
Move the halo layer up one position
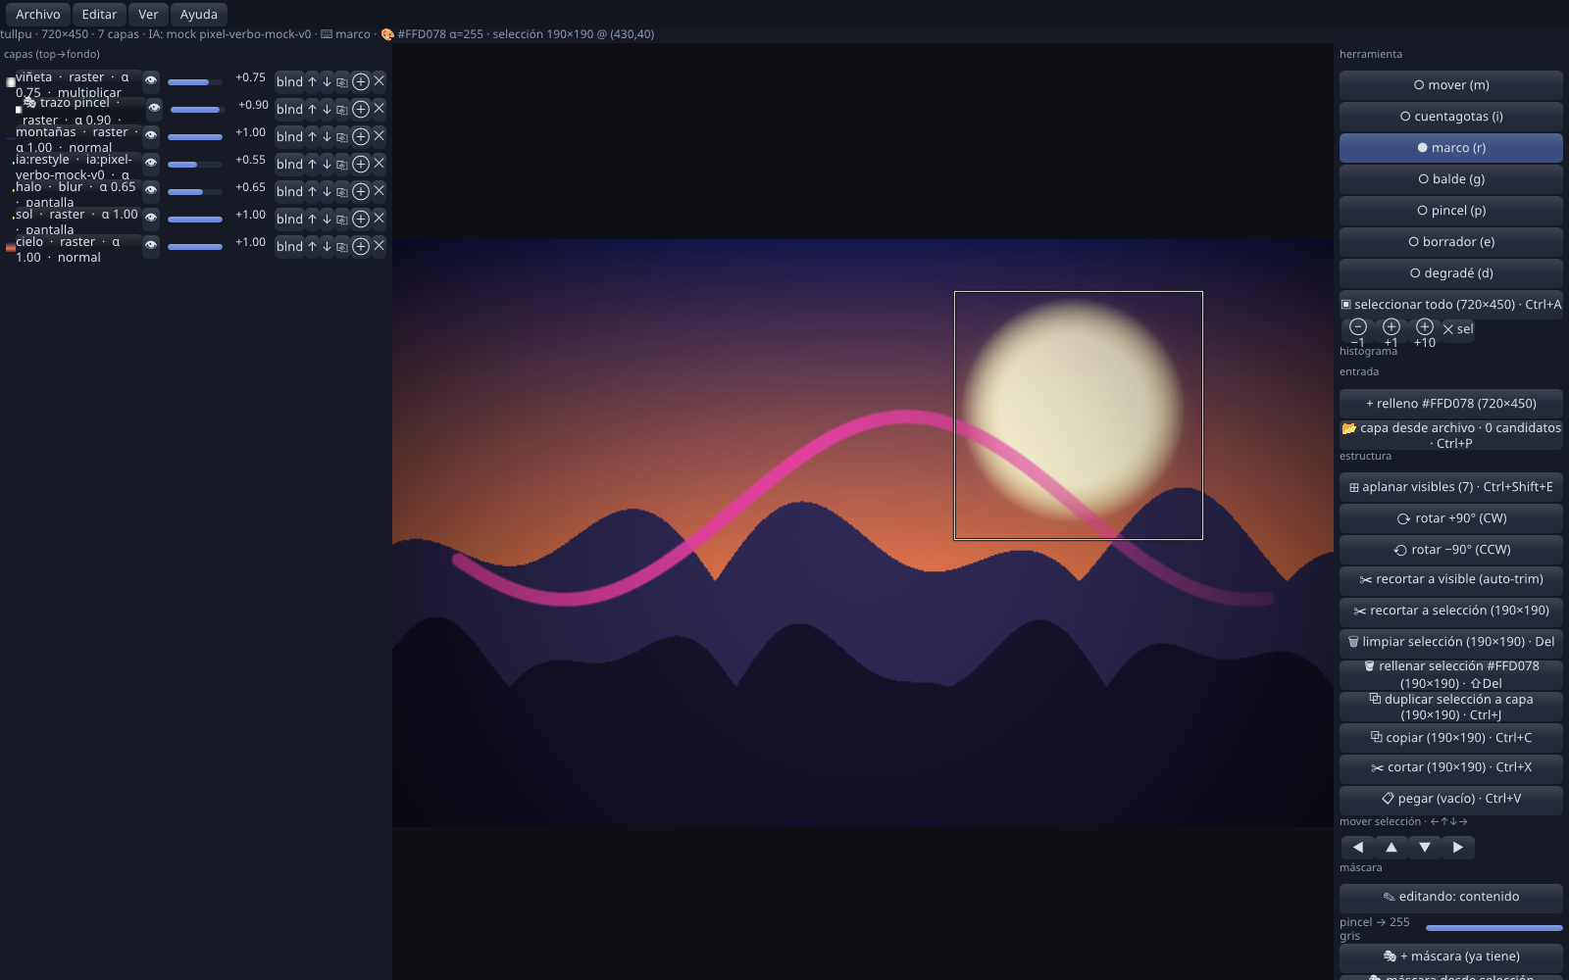312,191
